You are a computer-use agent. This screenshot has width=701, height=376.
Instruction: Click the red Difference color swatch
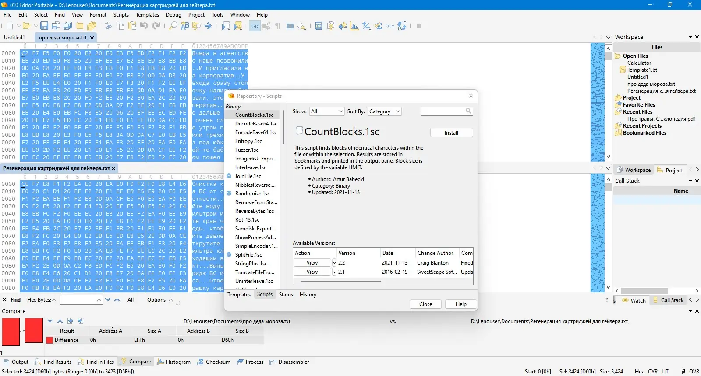tap(50, 340)
